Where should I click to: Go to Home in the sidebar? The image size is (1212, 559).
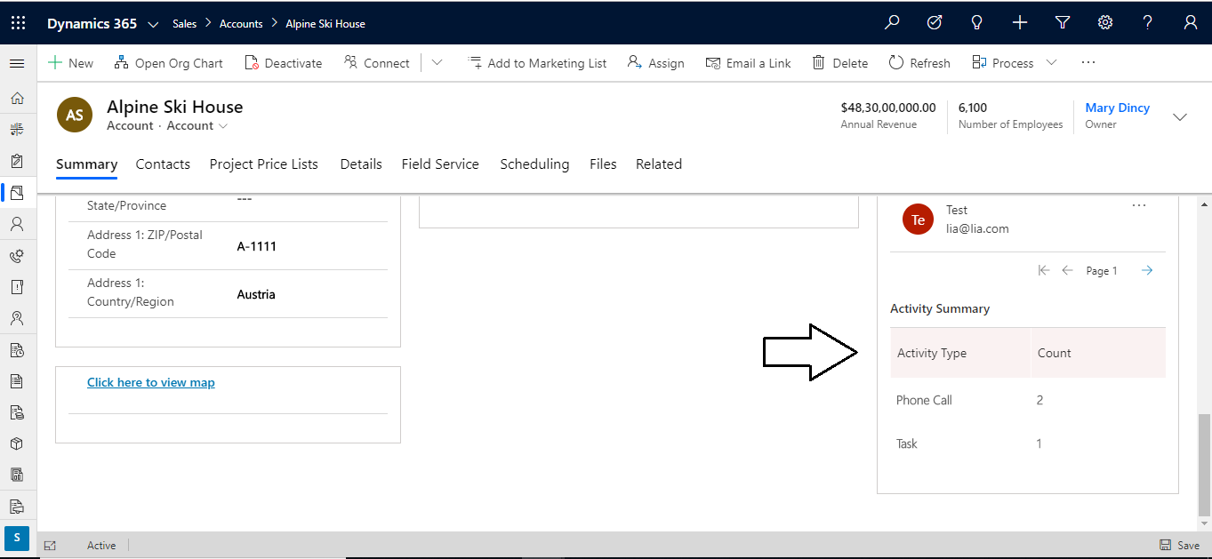(x=17, y=98)
